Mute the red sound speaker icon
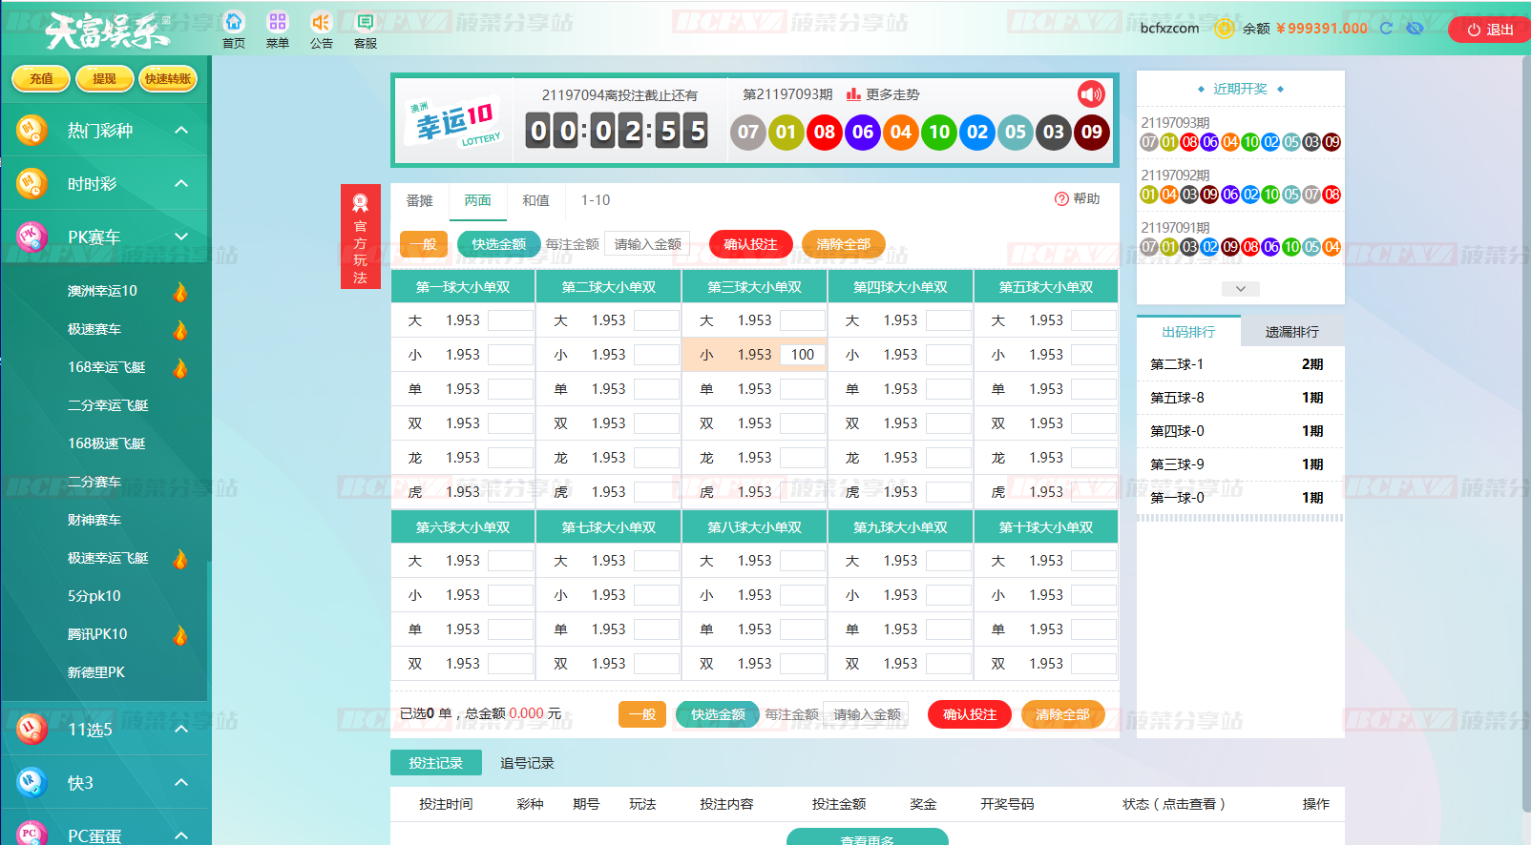 tap(1091, 93)
